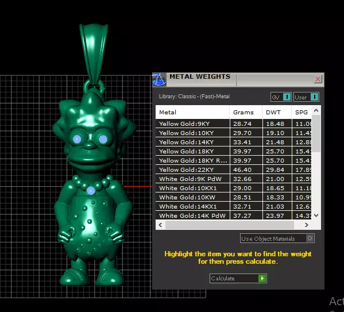
Task: Click the Library: Classic - (Fast)-Metal label
Action: 194,97
